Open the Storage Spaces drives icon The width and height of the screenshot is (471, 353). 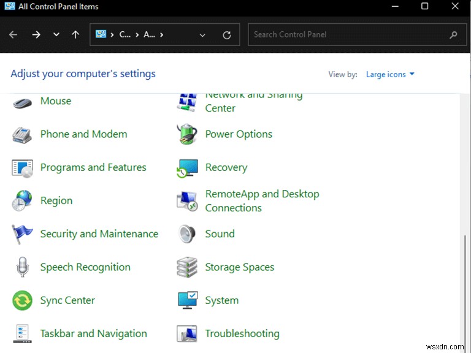[x=187, y=267]
